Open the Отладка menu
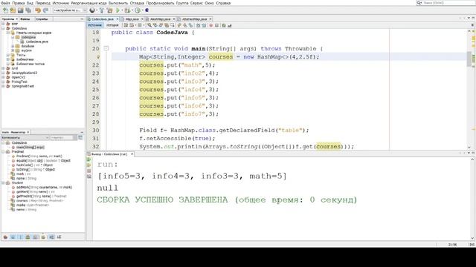The width and height of the screenshot is (476, 267). [x=137, y=3]
